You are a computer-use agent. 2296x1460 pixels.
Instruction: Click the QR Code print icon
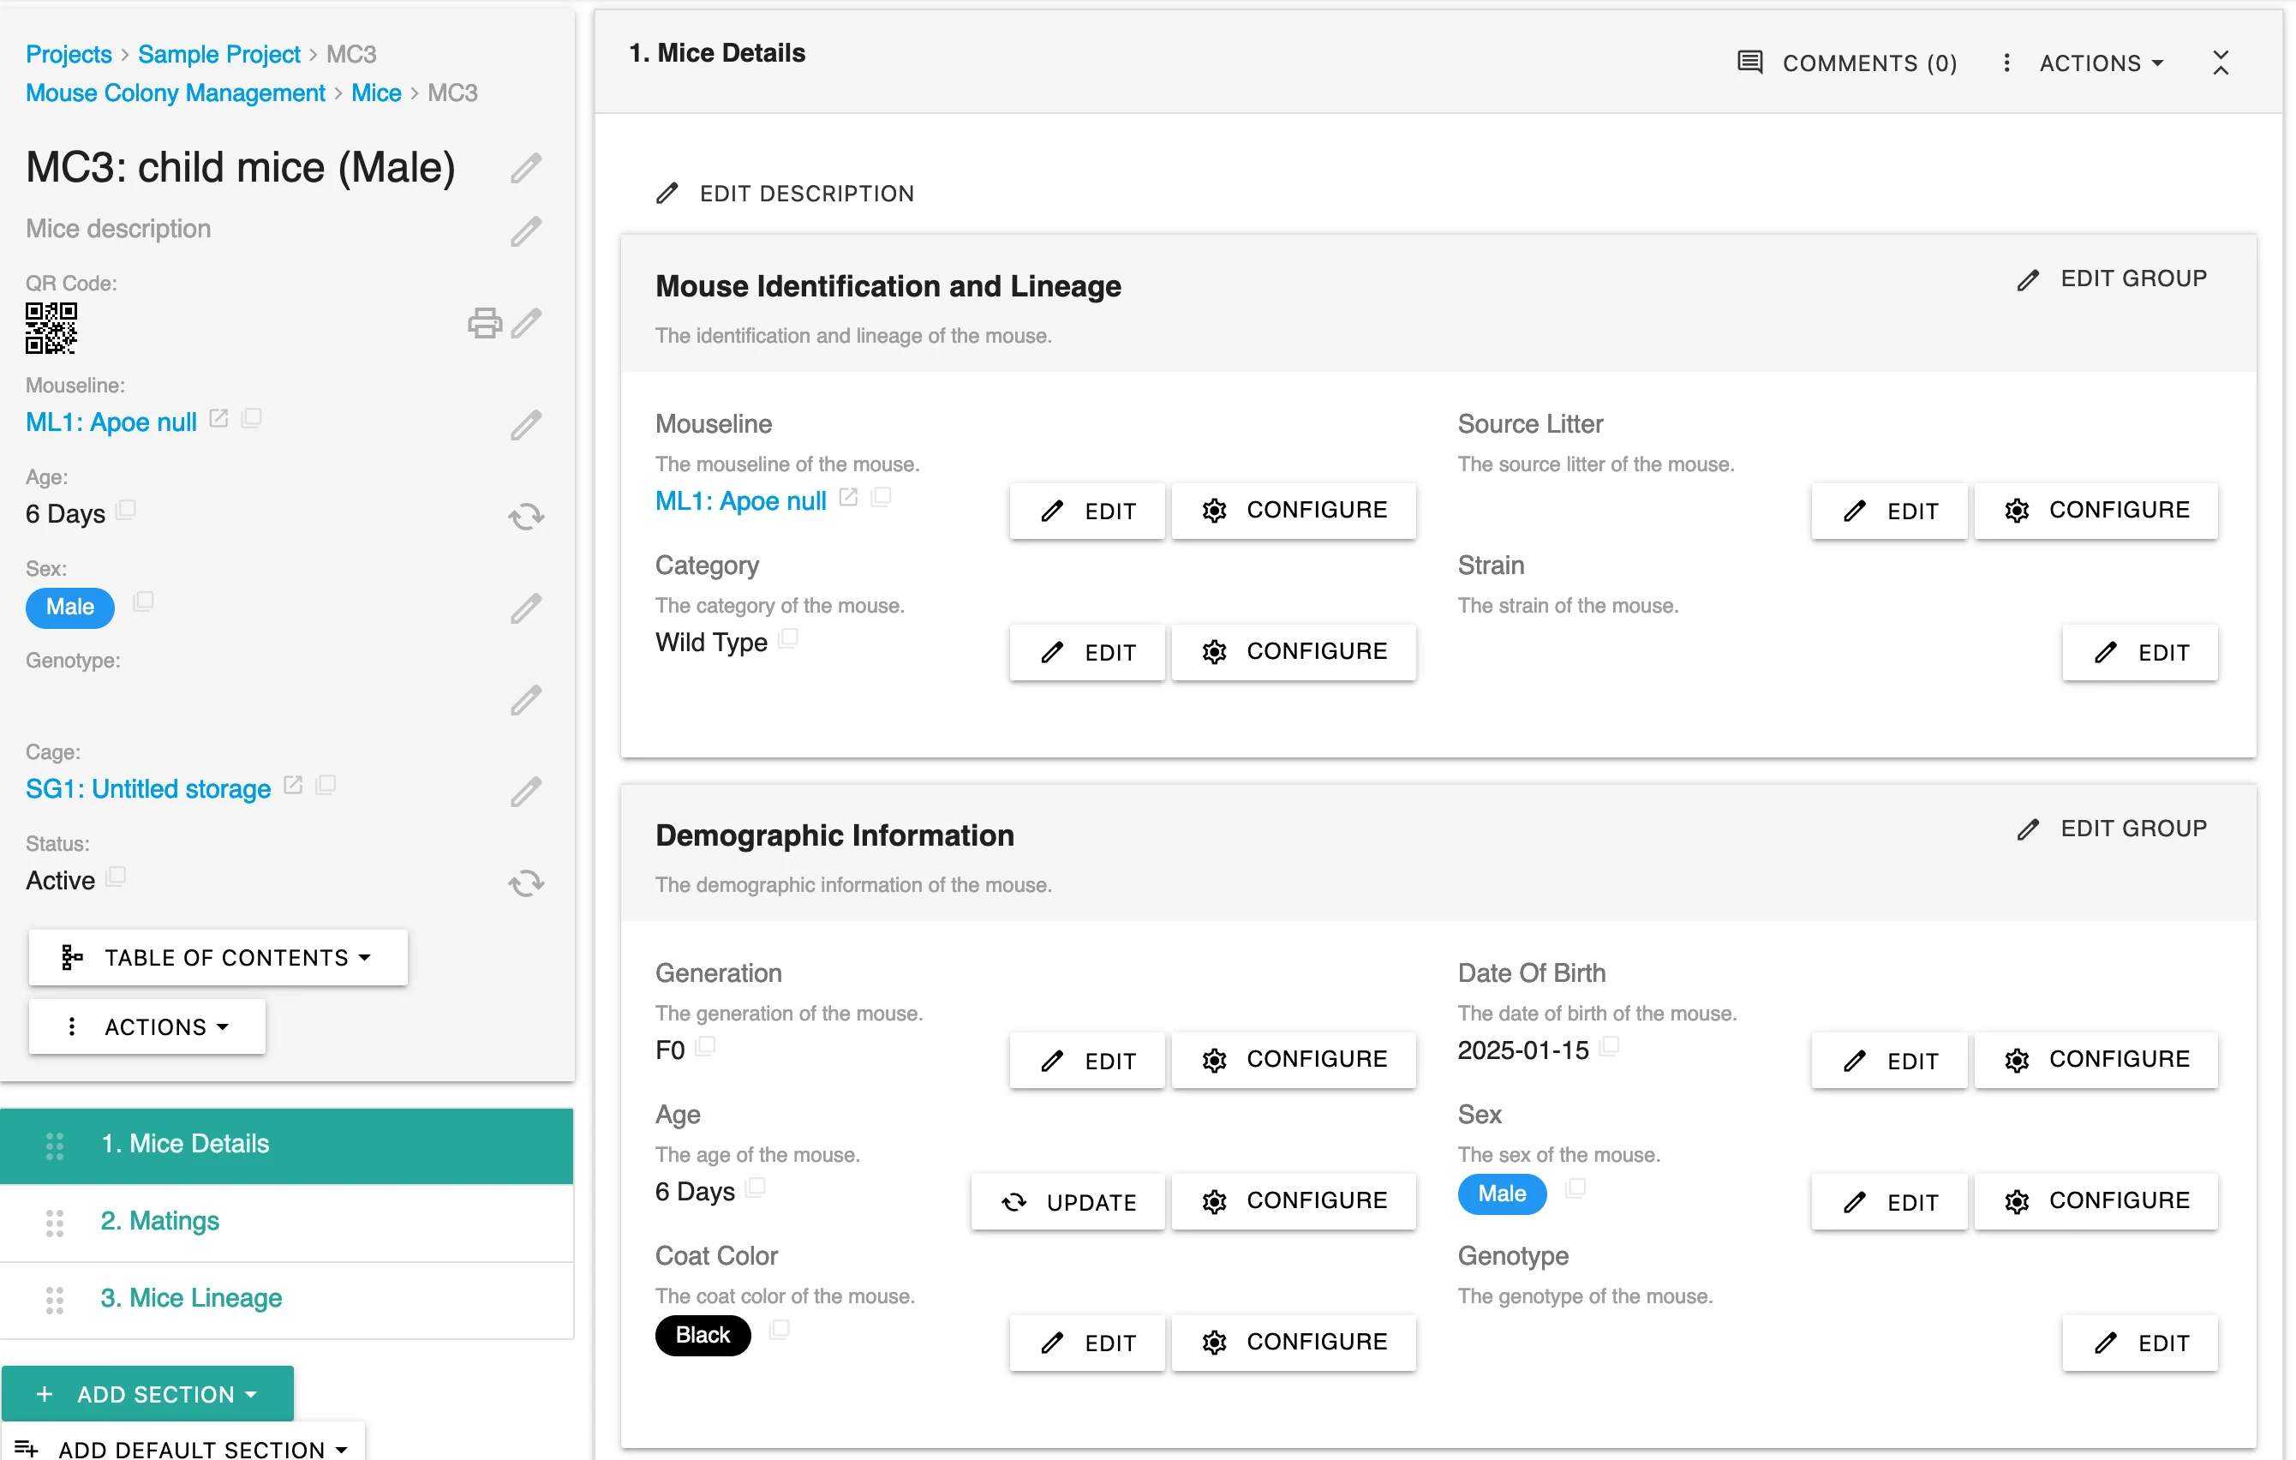[485, 325]
